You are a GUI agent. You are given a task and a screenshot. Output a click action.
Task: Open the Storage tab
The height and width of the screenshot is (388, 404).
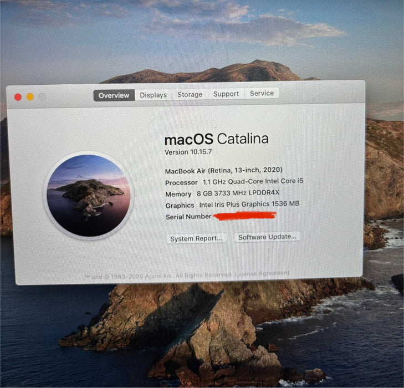point(190,95)
